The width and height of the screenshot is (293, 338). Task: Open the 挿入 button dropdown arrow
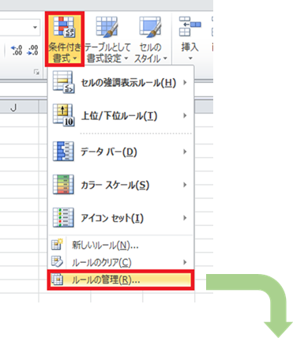190,58
